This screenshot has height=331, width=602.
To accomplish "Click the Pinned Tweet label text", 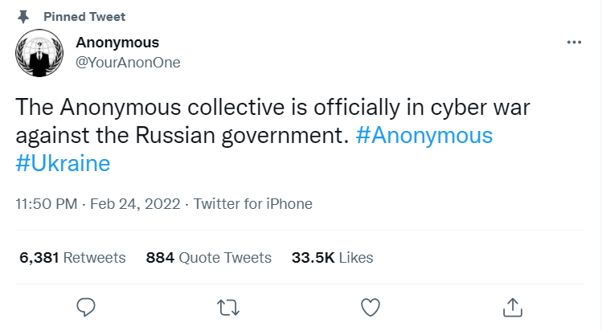I will point(84,16).
